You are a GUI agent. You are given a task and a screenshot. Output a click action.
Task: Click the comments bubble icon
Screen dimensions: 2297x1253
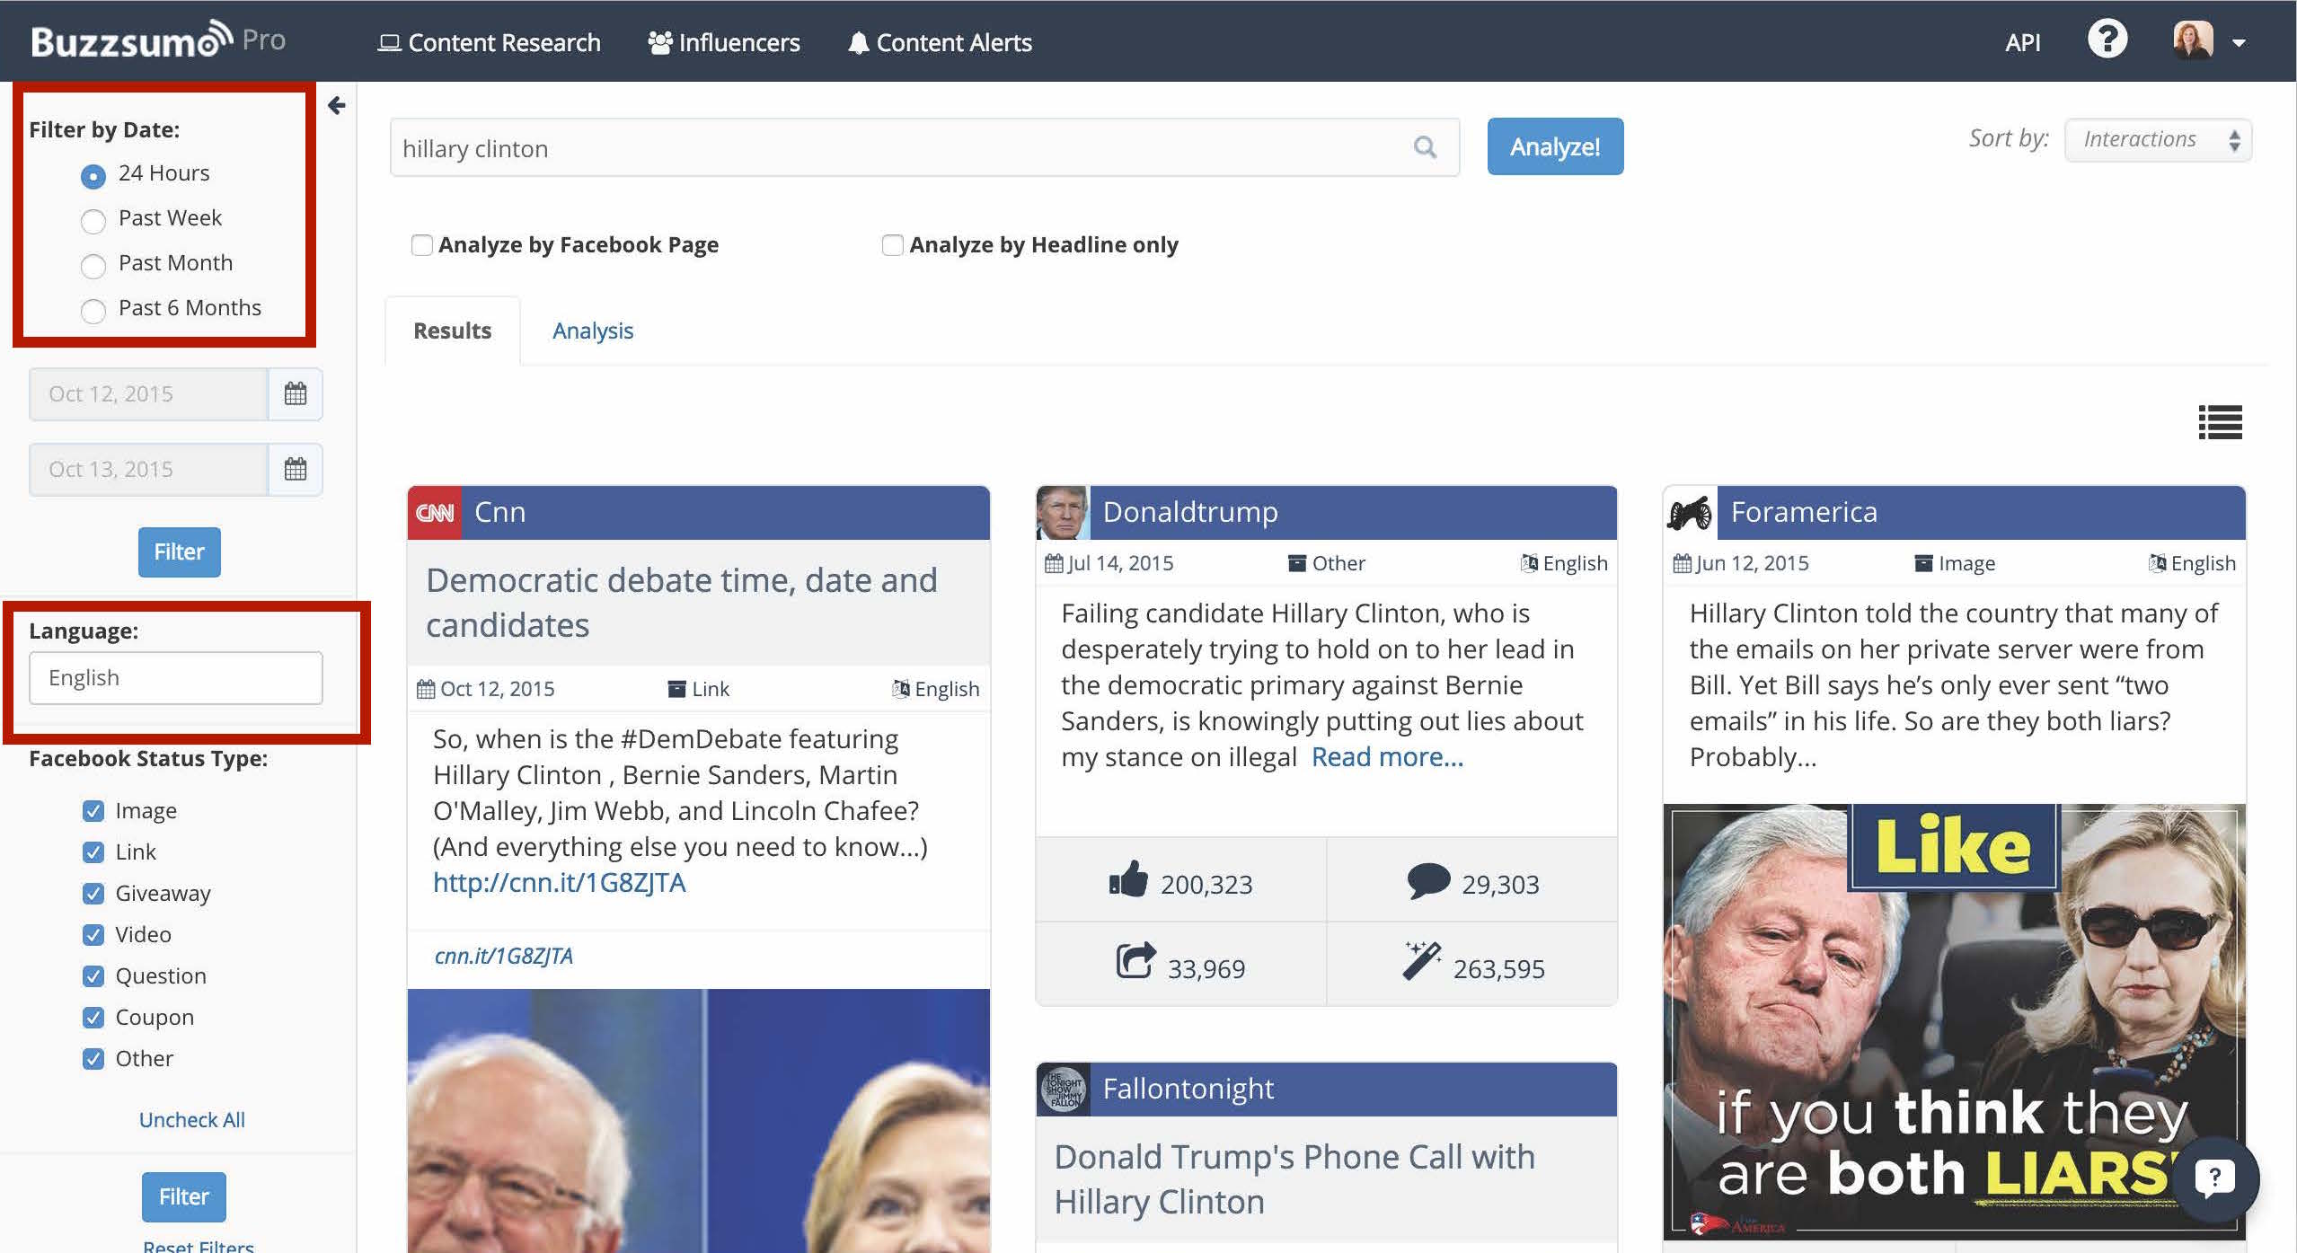pos(1428,881)
